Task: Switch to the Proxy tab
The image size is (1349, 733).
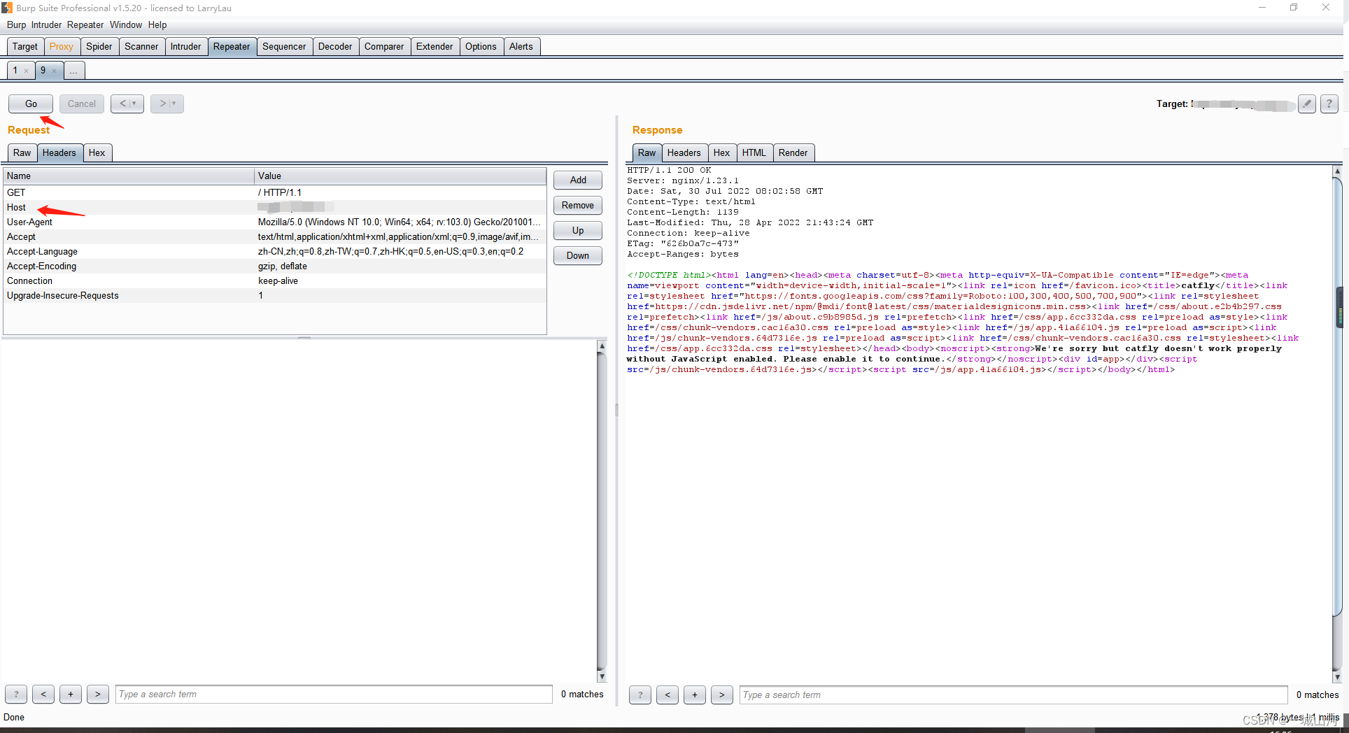Action: click(62, 46)
